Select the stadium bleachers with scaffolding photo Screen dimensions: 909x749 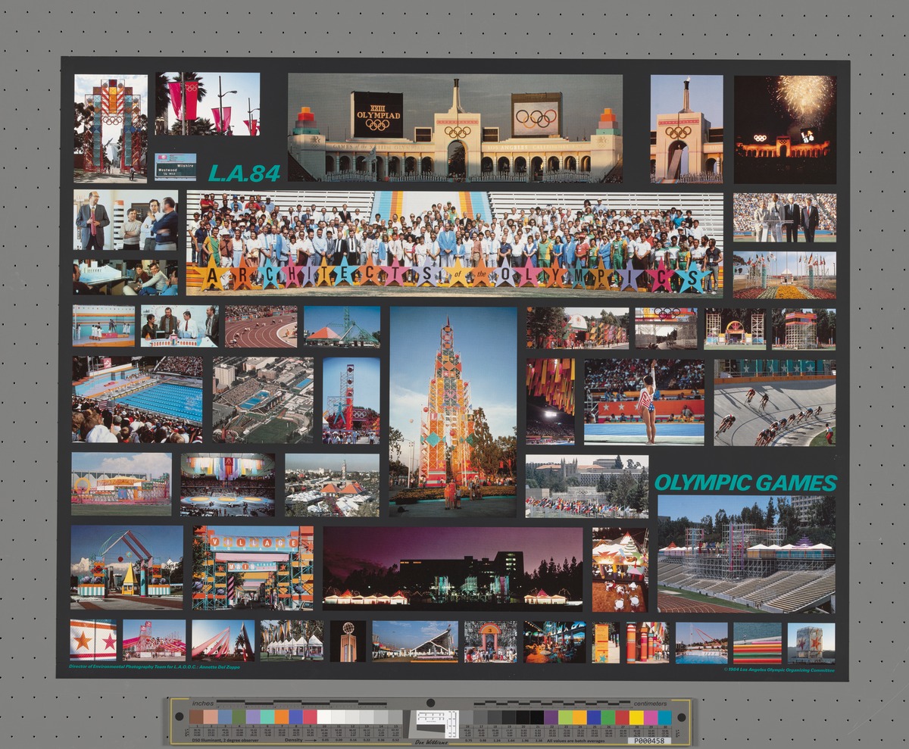coord(746,553)
